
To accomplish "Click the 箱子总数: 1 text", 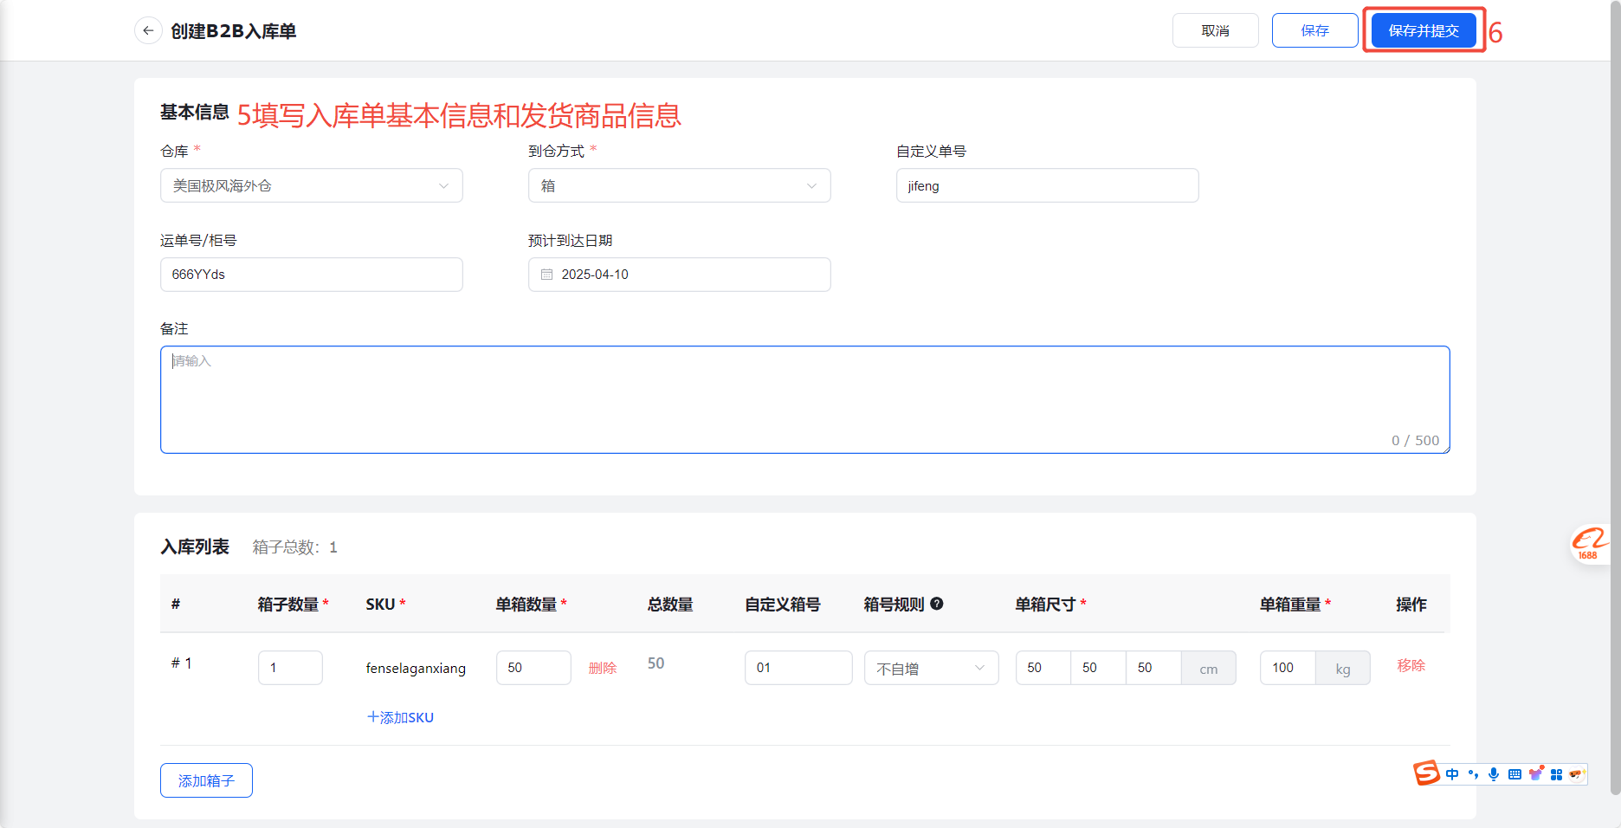I will [294, 547].
